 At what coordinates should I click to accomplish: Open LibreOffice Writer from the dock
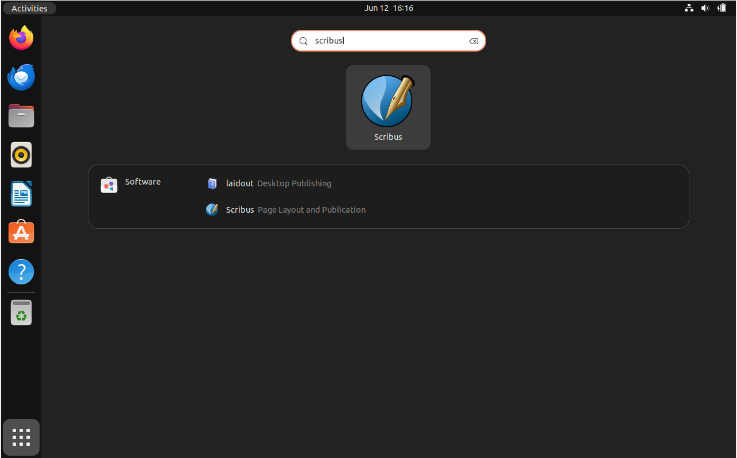tap(21, 194)
